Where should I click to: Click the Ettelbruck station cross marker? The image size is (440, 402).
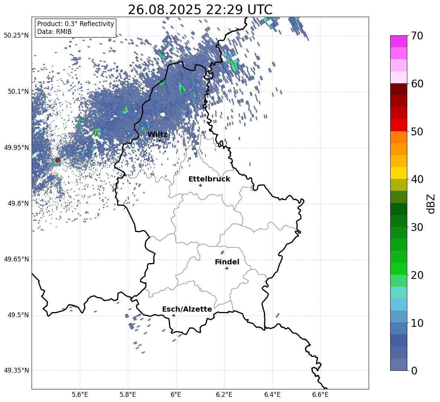pos(200,185)
